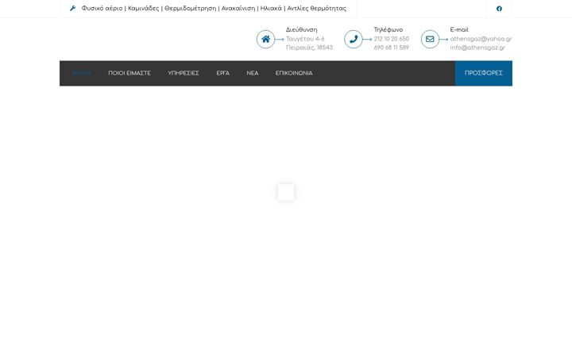Click the Πειραιάς, 18543 text

[309, 48]
